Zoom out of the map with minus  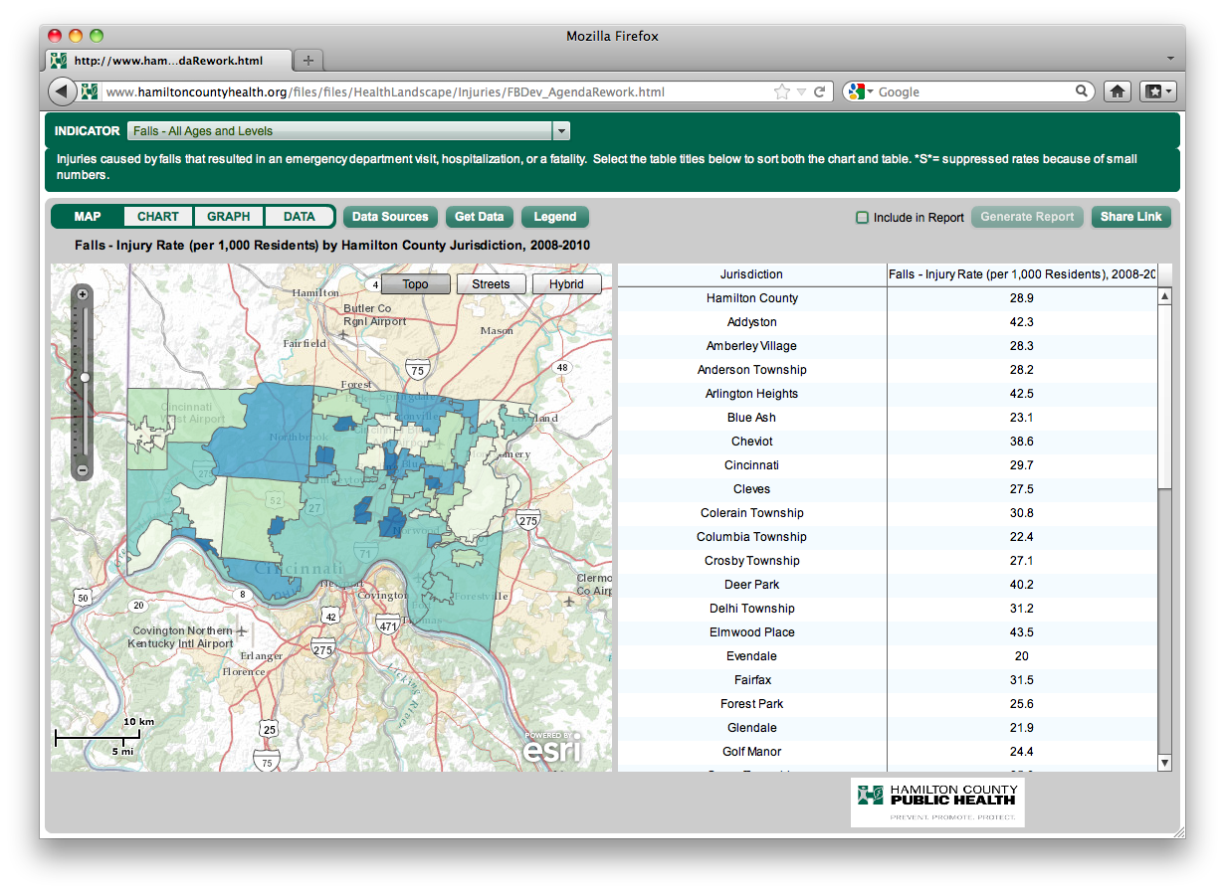83,469
